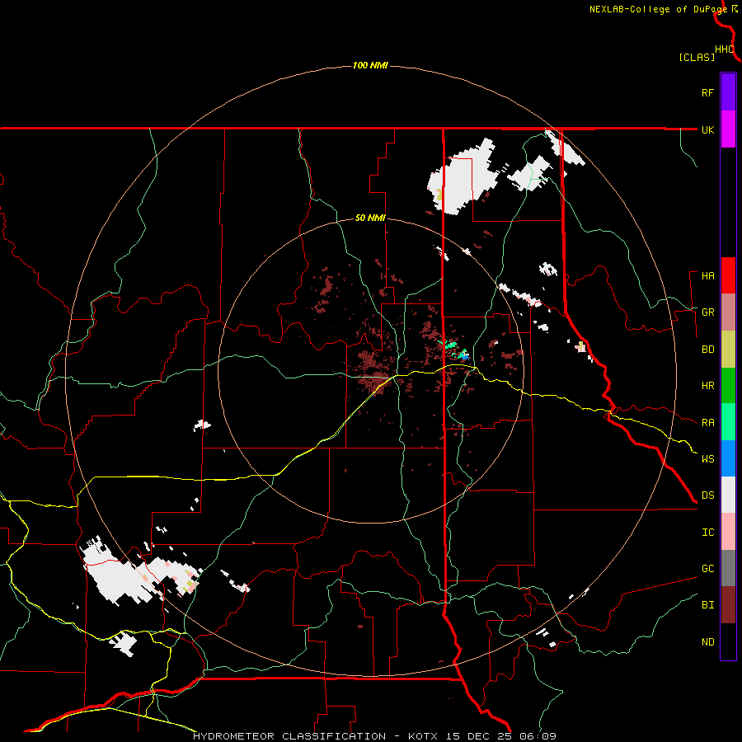Click the red HA legend swatch
The height and width of the screenshot is (742, 742).
click(728, 275)
